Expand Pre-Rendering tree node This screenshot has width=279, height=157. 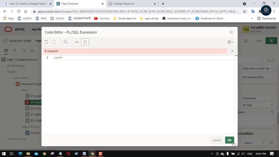point(3,66)
